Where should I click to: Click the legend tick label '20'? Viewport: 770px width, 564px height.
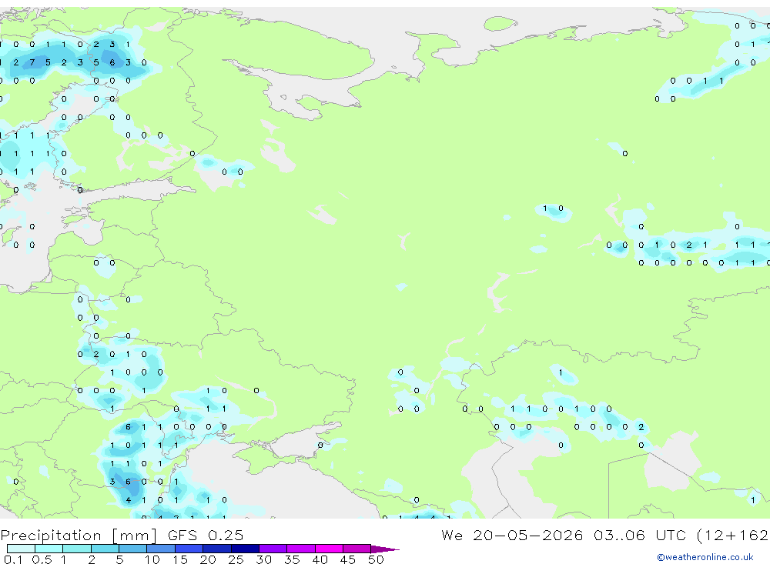coord(208,559)
